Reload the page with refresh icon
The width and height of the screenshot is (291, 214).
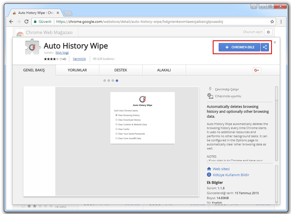26,22
